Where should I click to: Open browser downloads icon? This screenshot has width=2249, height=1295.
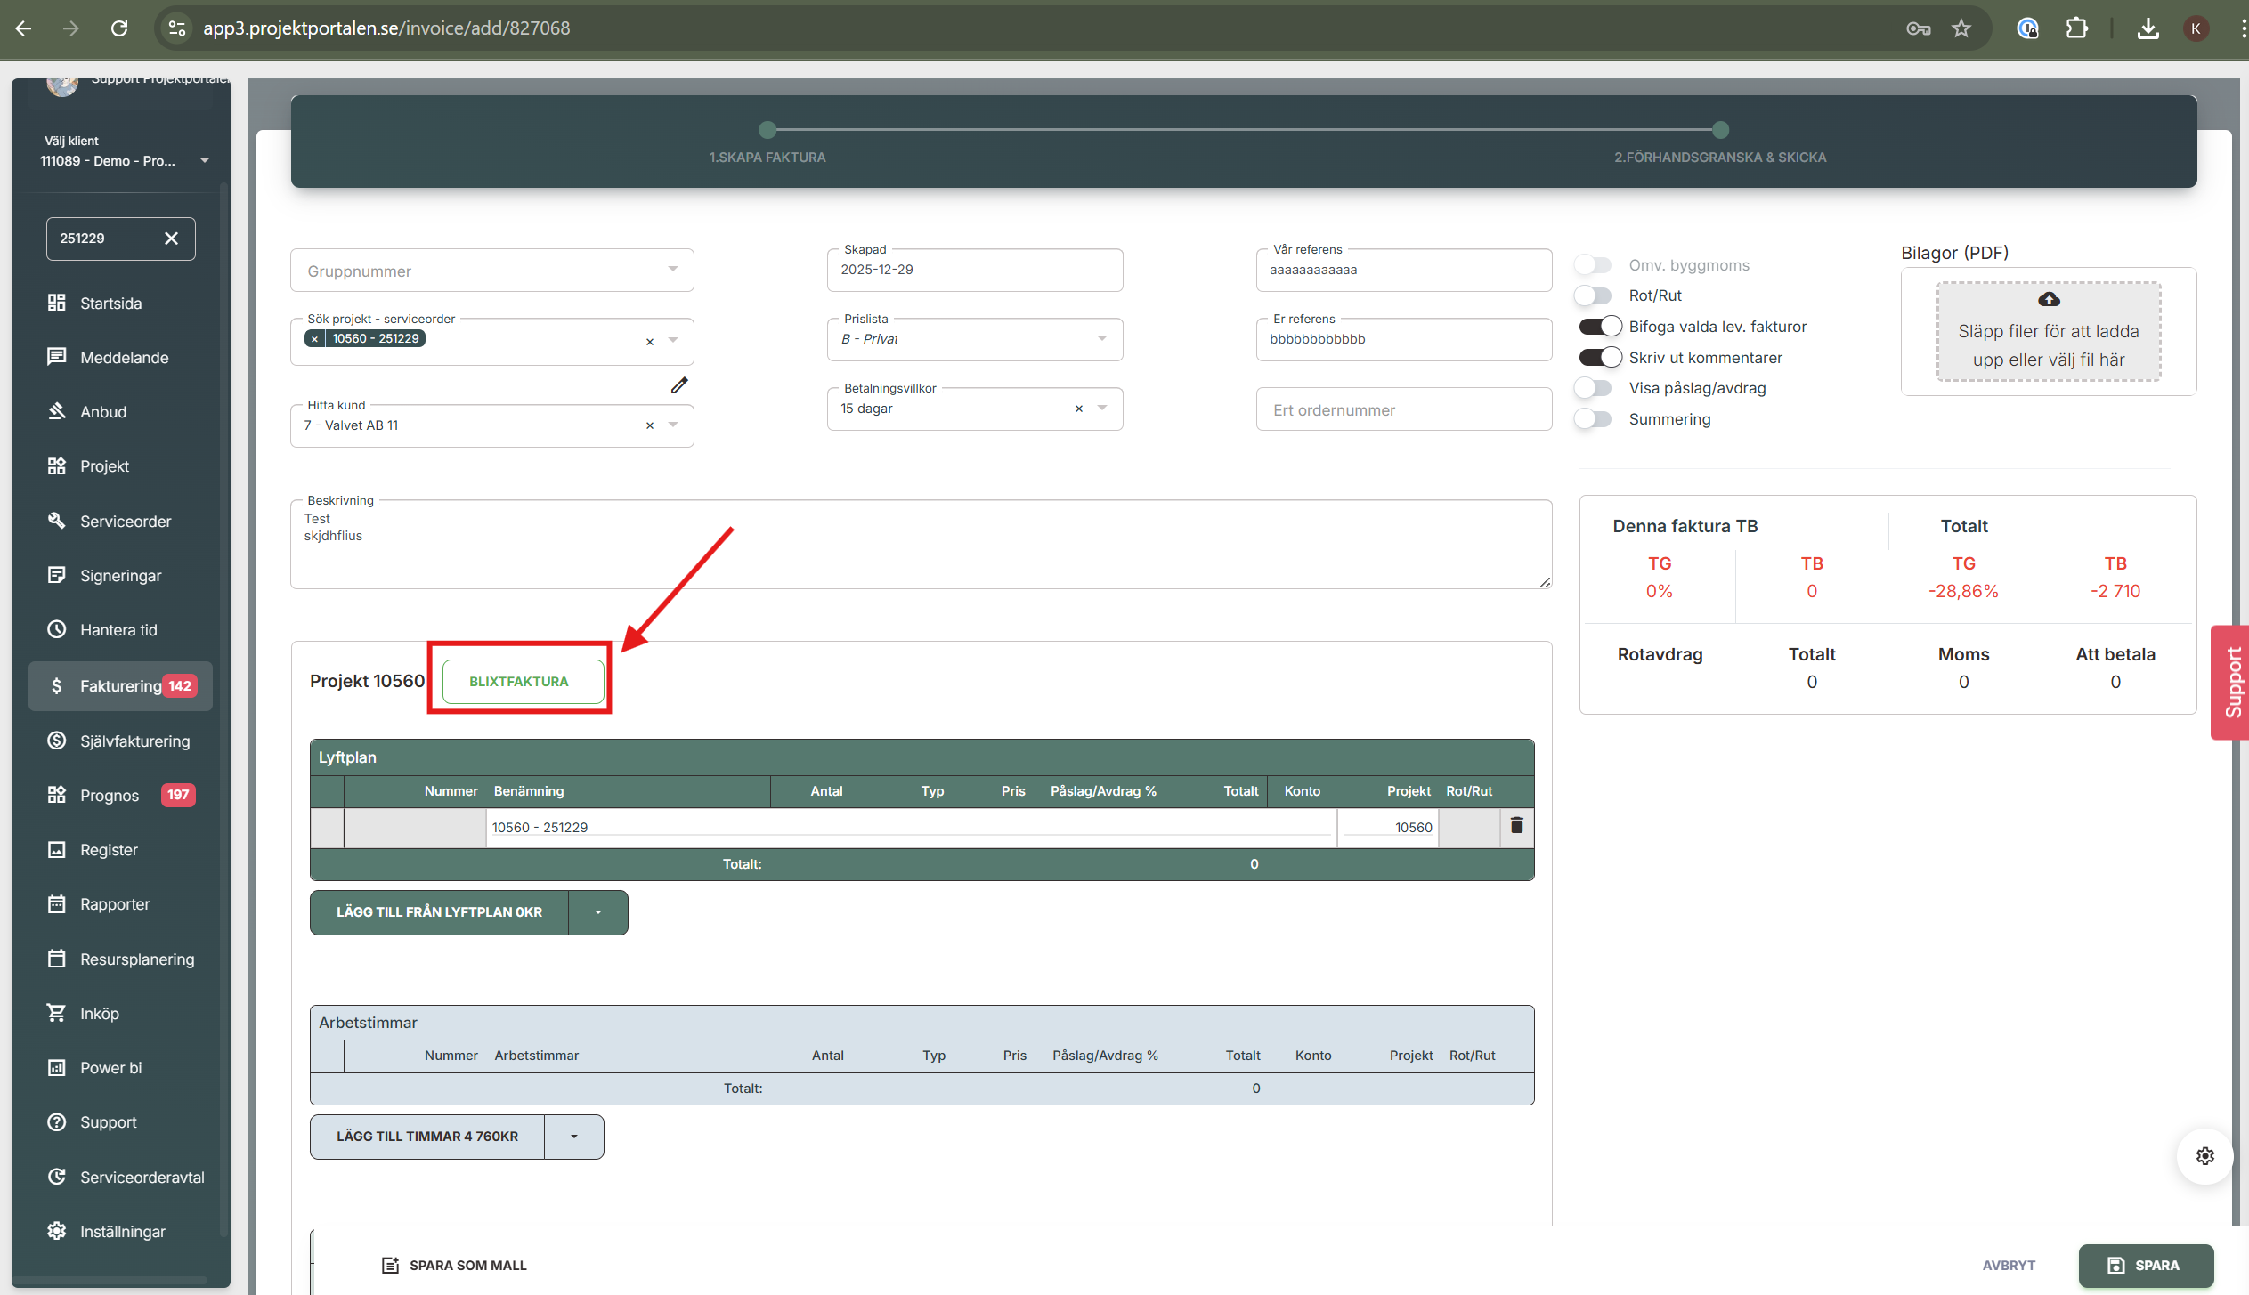click(2148, 28)
